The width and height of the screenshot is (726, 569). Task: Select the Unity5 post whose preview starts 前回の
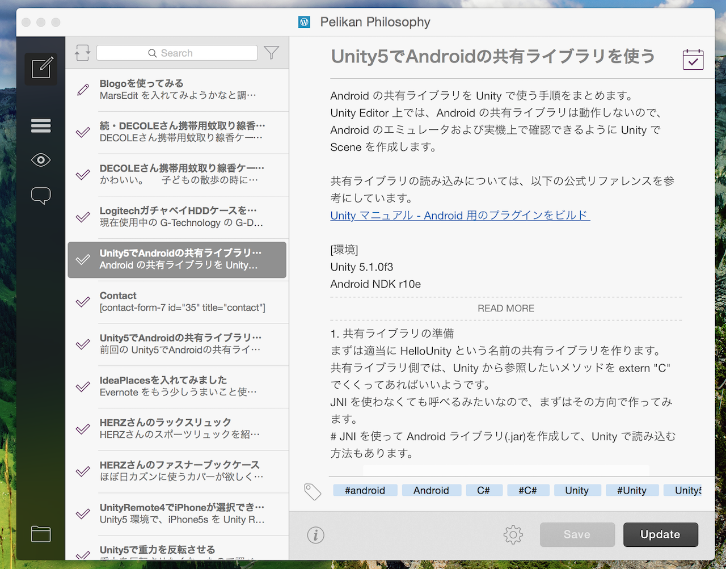coord(177,344)
